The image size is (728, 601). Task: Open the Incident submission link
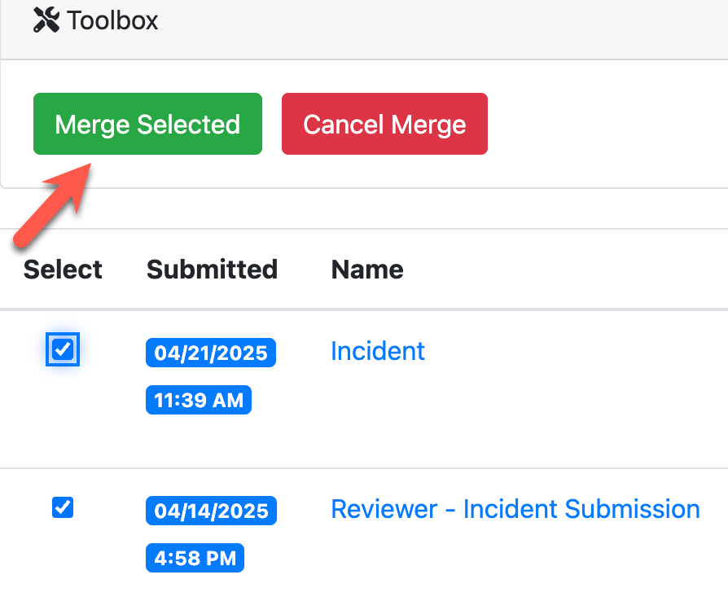pyautogui.click(x=378, y=351)
